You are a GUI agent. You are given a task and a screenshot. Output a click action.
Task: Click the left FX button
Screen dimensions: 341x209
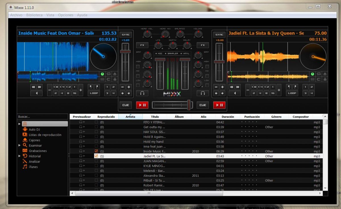click(x=142, y=45)
